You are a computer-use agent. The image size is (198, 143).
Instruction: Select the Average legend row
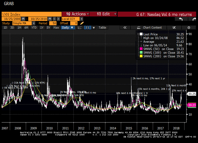[x=162, y=42]
